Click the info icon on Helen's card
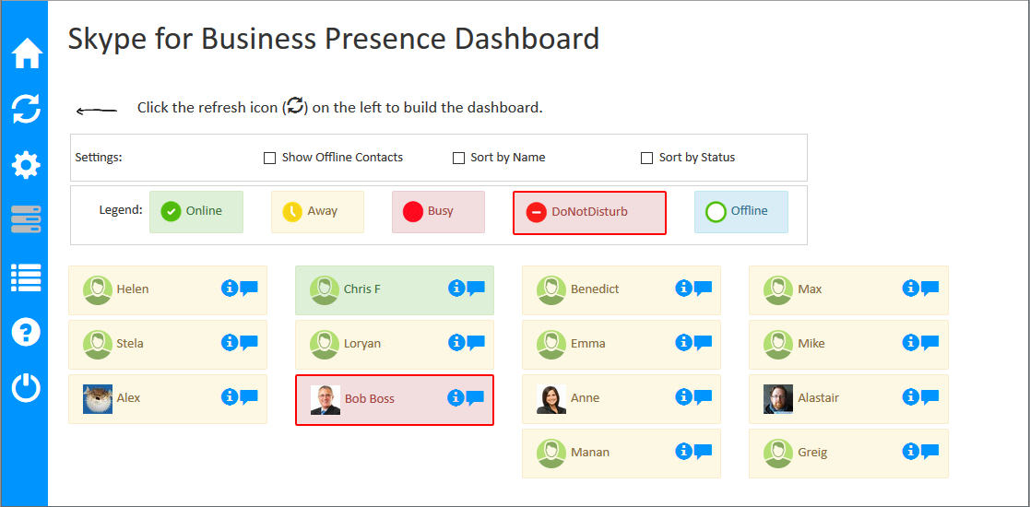1030x507 pixels. [x=230, y=288]
